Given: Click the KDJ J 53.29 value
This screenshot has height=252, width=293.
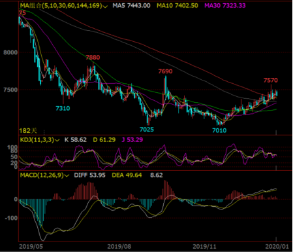Looking at the screenshot, I should click(132, 140).
